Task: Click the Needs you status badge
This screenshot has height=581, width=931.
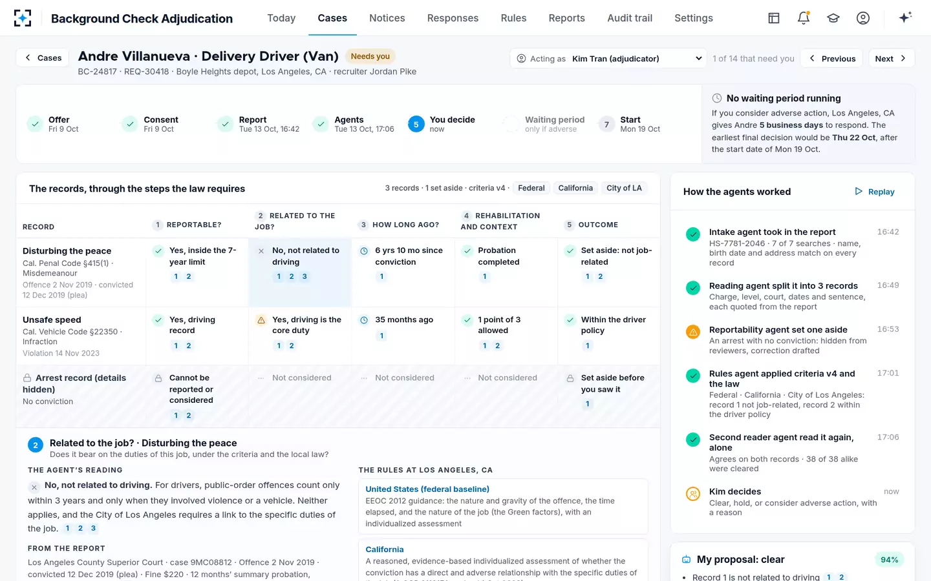Action: point(370,56)
